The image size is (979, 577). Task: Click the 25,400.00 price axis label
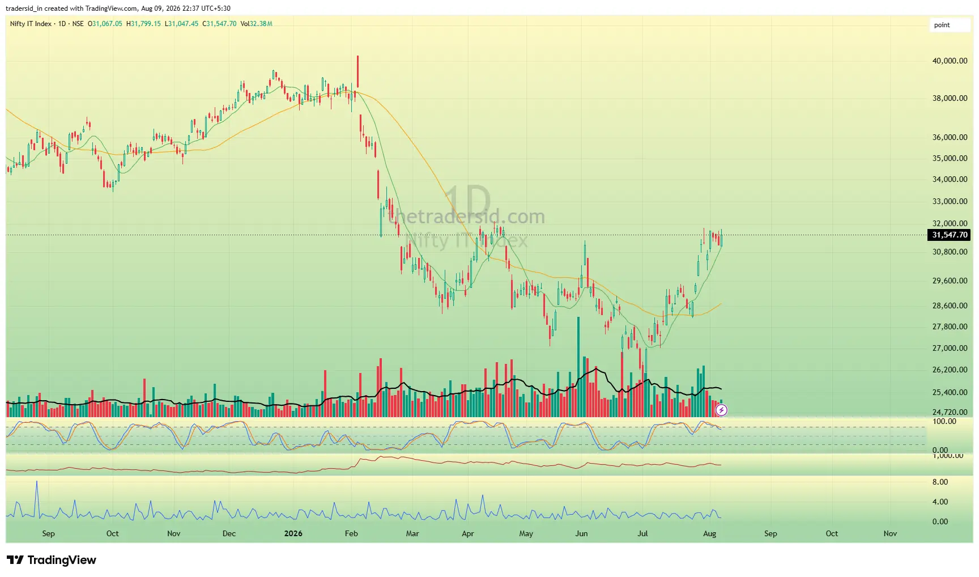pos(950,392)
